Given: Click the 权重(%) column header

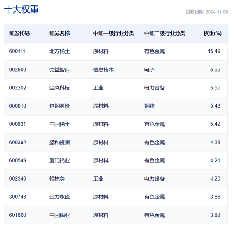Looking at the screenshot, I should 212,33.
